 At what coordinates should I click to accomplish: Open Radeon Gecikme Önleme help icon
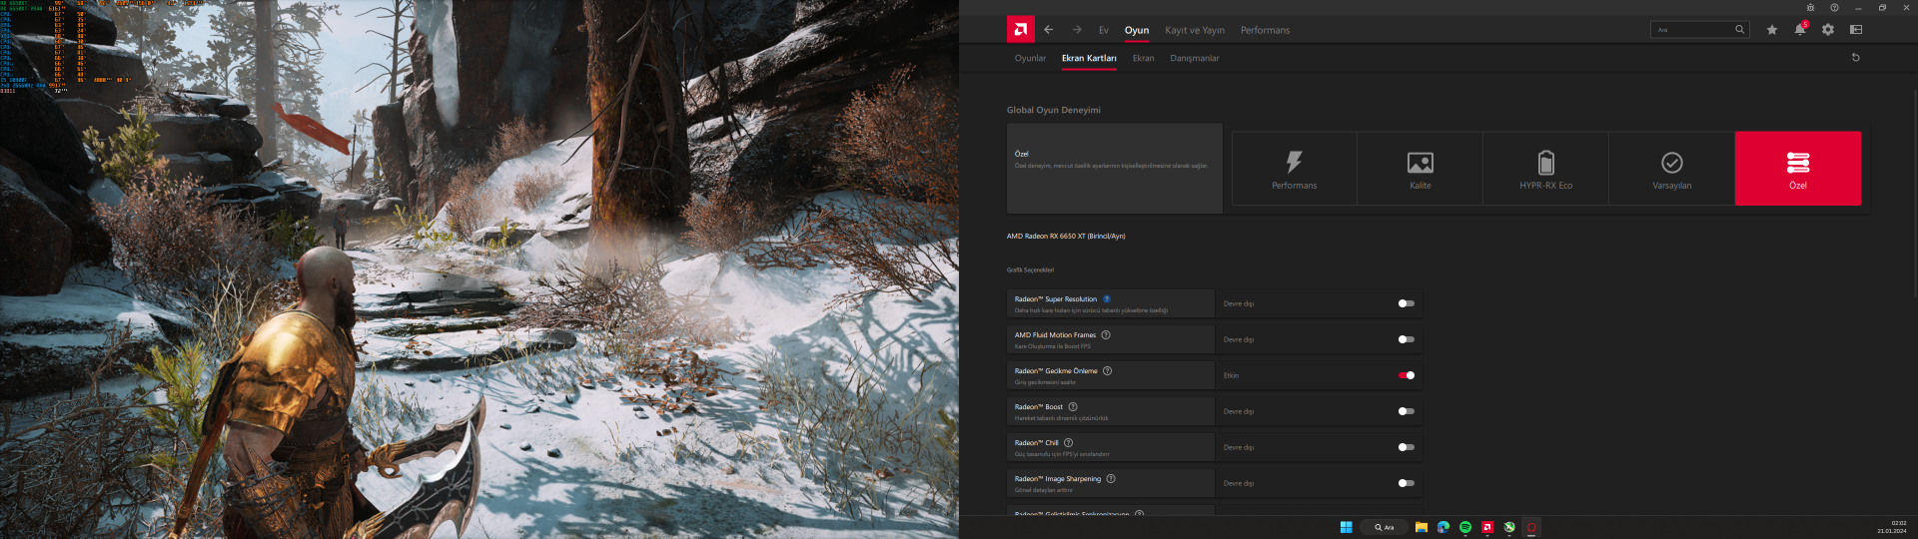click(x=1107, y=371)
